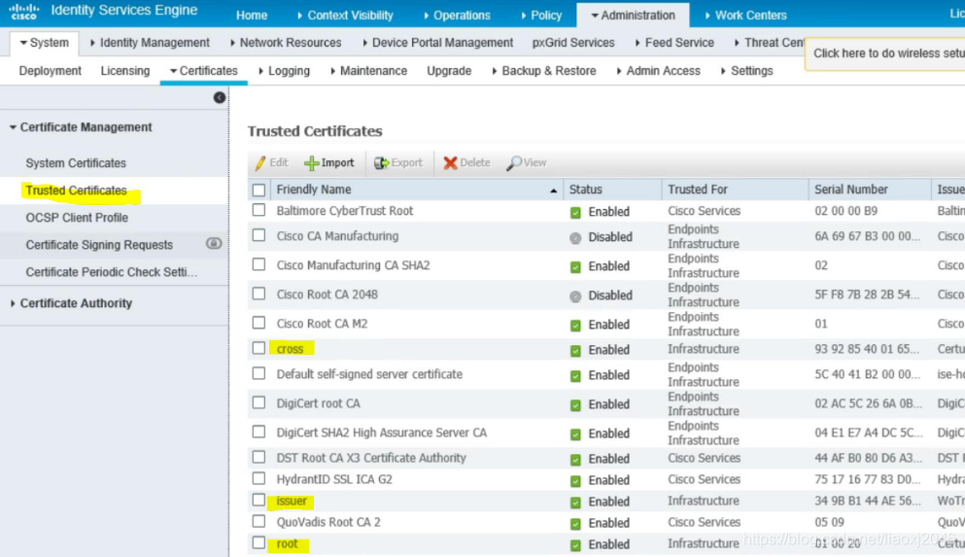
Task: Expand the Identity Management submenu
Action: point(150,43)
